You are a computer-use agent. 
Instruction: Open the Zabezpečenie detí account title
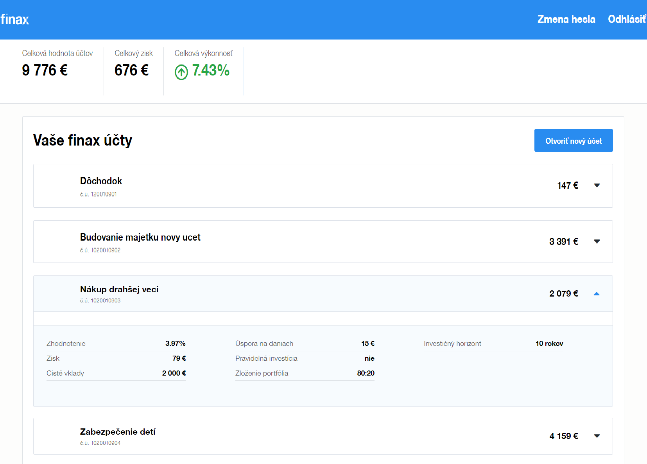pos(118,432)
